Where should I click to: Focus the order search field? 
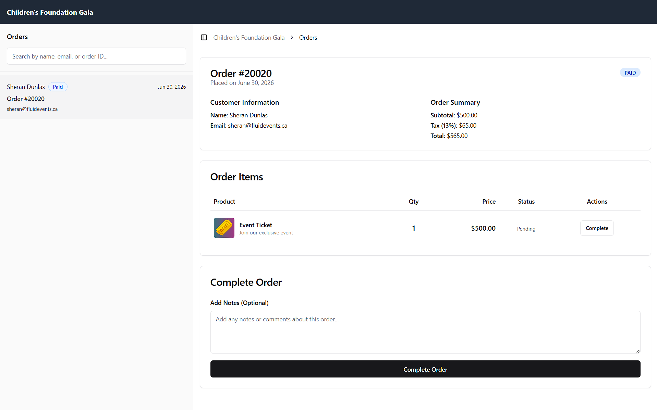[x=96, y=56]
